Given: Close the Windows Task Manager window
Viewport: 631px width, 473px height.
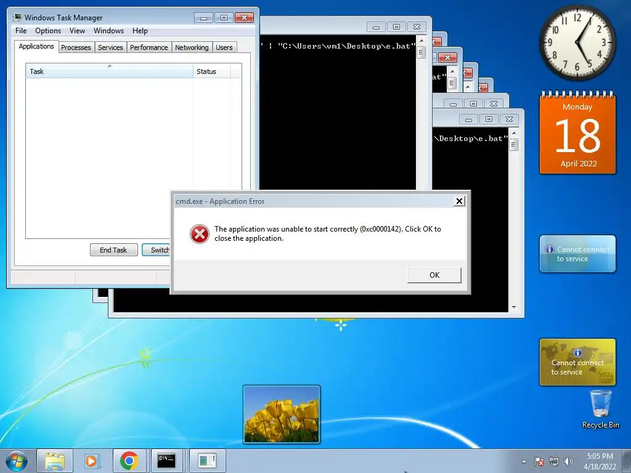Looking at the screenshot, I should (244, 18).
